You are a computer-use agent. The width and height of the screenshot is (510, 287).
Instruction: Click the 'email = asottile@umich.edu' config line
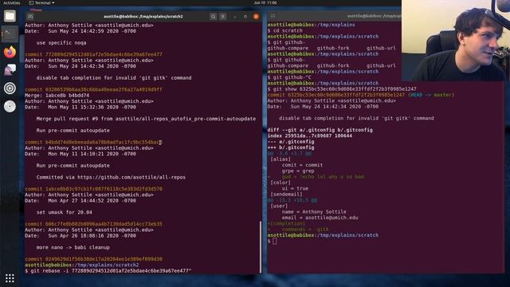point(320,218)
